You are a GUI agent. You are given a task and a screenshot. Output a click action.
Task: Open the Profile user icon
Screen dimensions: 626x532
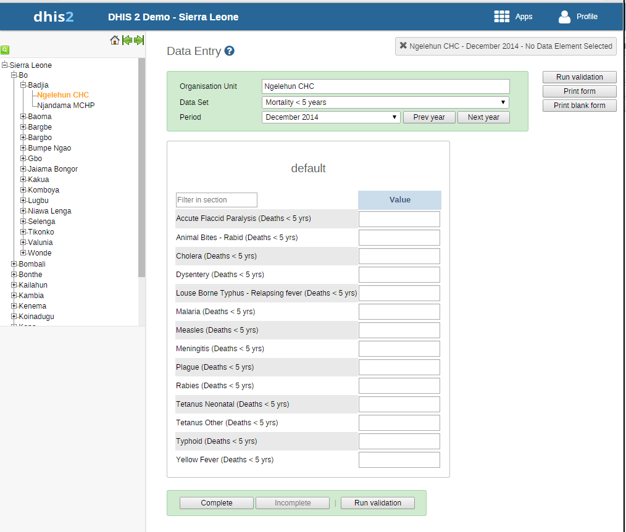click(564, 17)
